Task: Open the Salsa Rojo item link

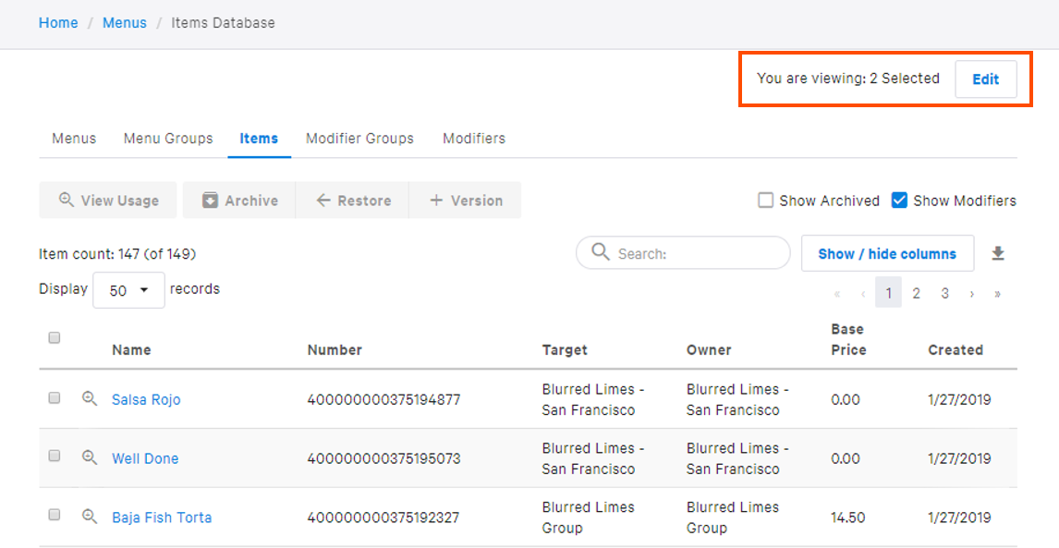Action: click(x=146, y=399)
